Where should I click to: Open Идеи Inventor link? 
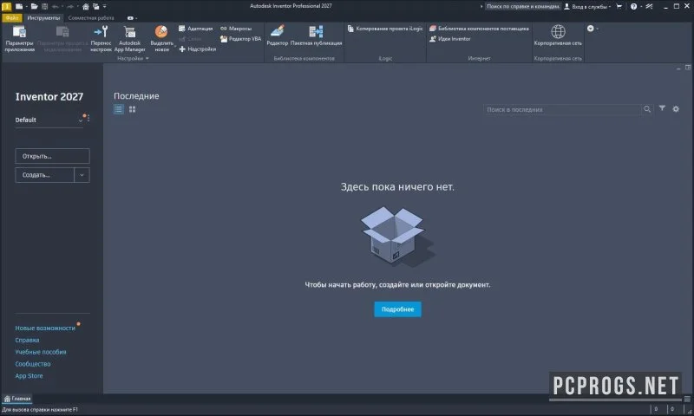coord(450,39)
